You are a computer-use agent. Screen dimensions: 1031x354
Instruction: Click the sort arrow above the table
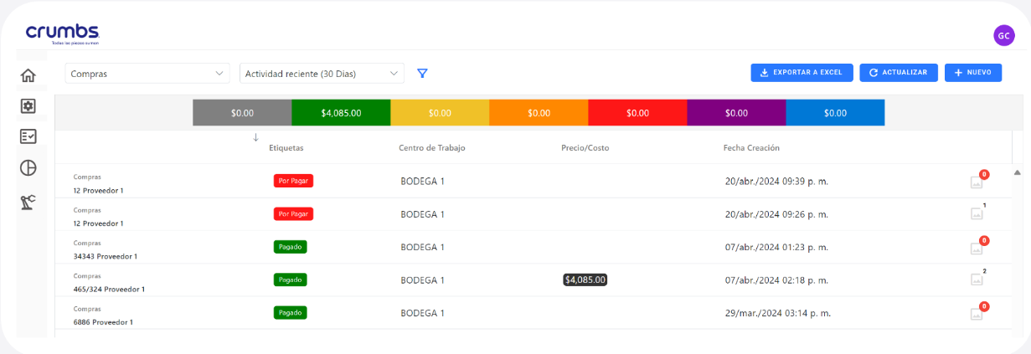[x=255, y=137]
